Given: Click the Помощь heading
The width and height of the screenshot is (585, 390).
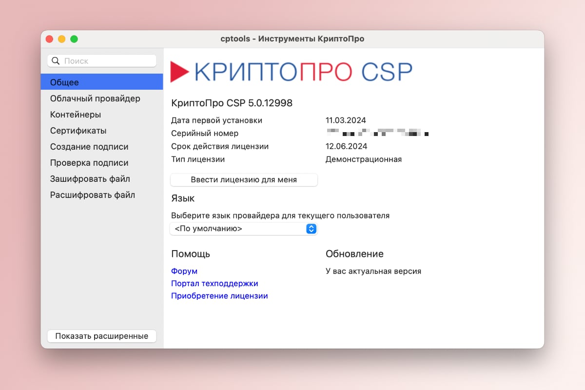Looking at the screenshot, I should coord(191,254).
